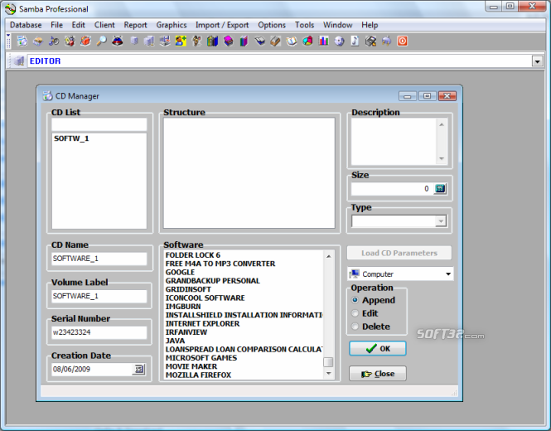Click the Load CD Parameters button
551x431 pixels.
pos(399,253)
